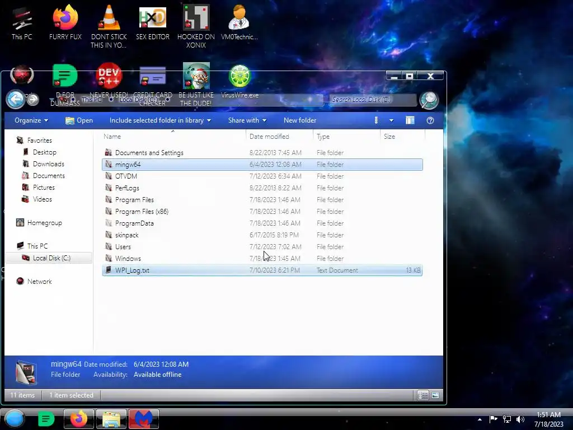Select the Program Files (x86) folder
The width and height of the screenshot is (573, 430).
pos(262,211)
